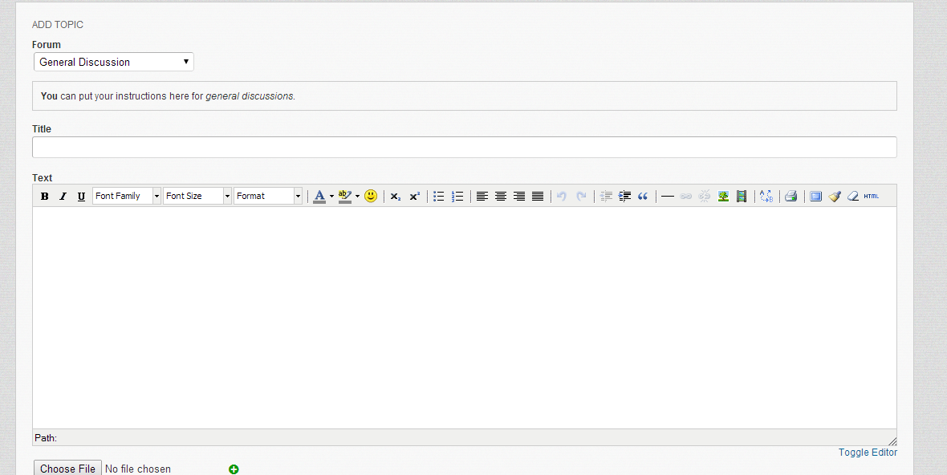Open the HTML source editor
This screenshot has height=475, width=947.
click(872, 197)
